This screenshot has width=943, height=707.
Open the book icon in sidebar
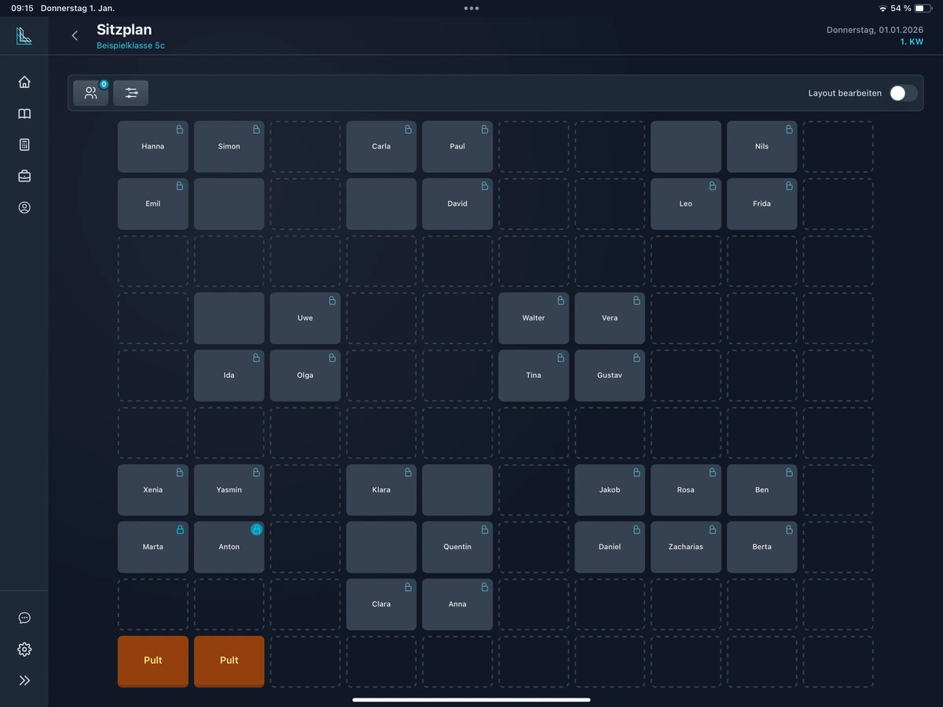click(x=24, y=114)
